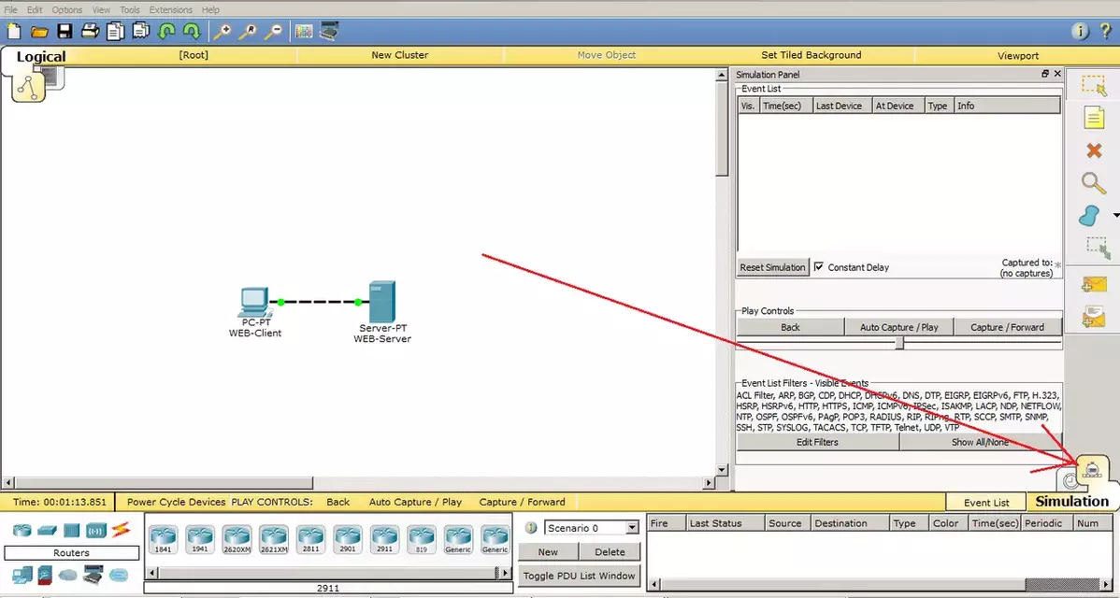Click Toggle PDU List Window button
The width and height of the screenshot is (1120, 598).
(579, 576)
